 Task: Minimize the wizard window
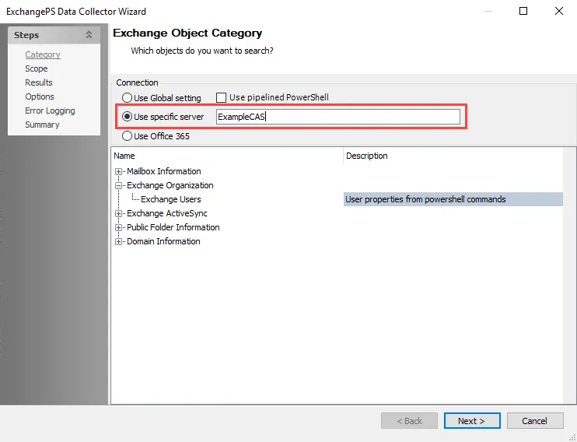pos(488,11)
